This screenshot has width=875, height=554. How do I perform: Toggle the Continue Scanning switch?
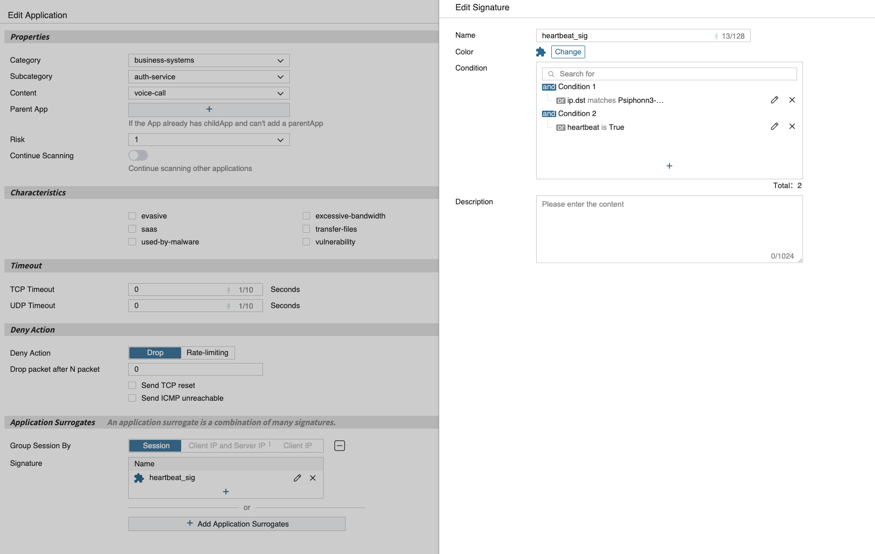coord(138,155)
